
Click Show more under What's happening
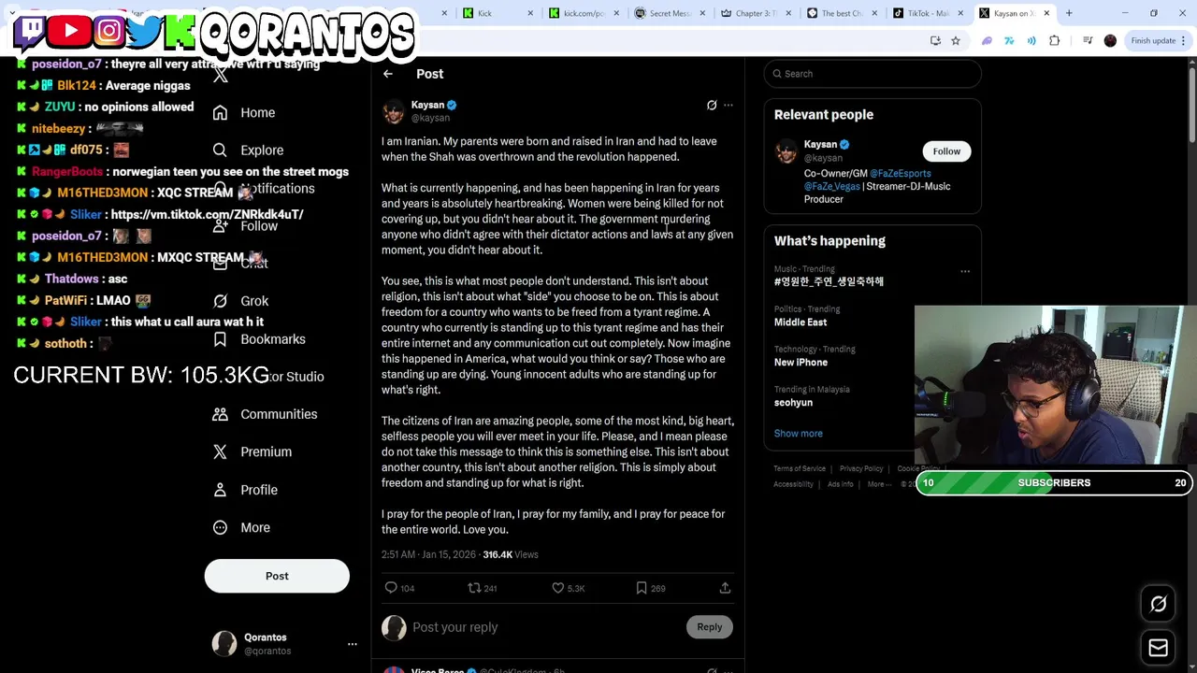tap(798, 434)
